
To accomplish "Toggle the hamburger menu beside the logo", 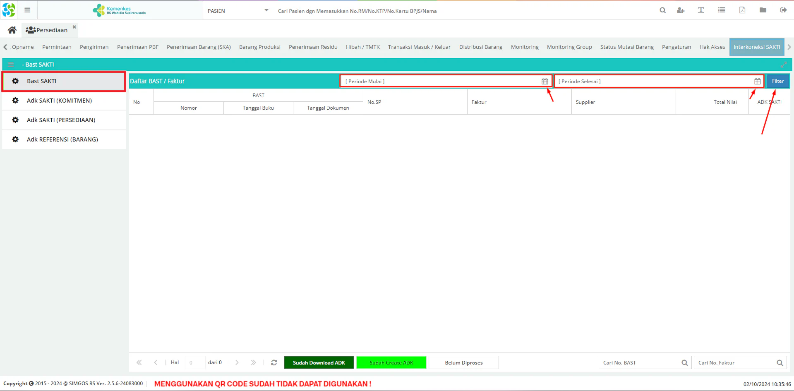I will (27, 10).
